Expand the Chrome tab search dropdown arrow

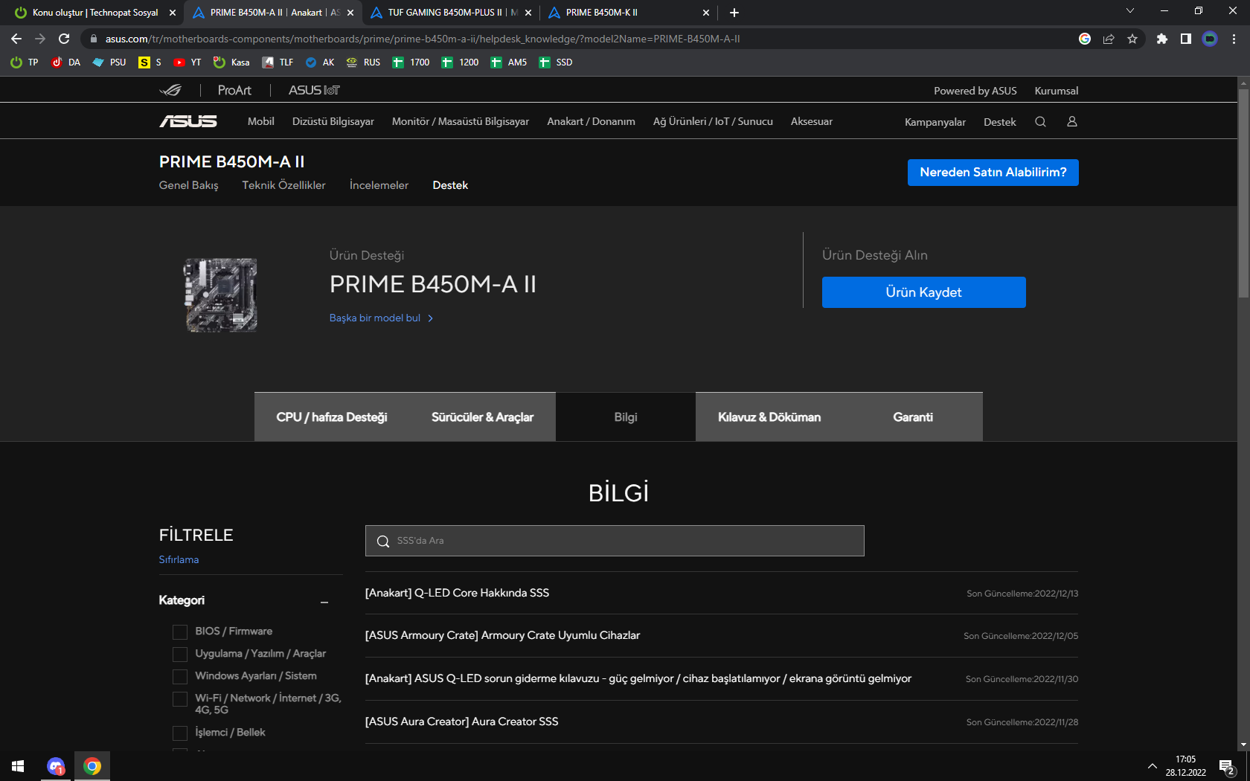click(1130, 11)
